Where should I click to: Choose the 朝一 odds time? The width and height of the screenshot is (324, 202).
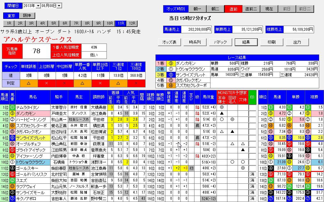(x=197, y=9)
